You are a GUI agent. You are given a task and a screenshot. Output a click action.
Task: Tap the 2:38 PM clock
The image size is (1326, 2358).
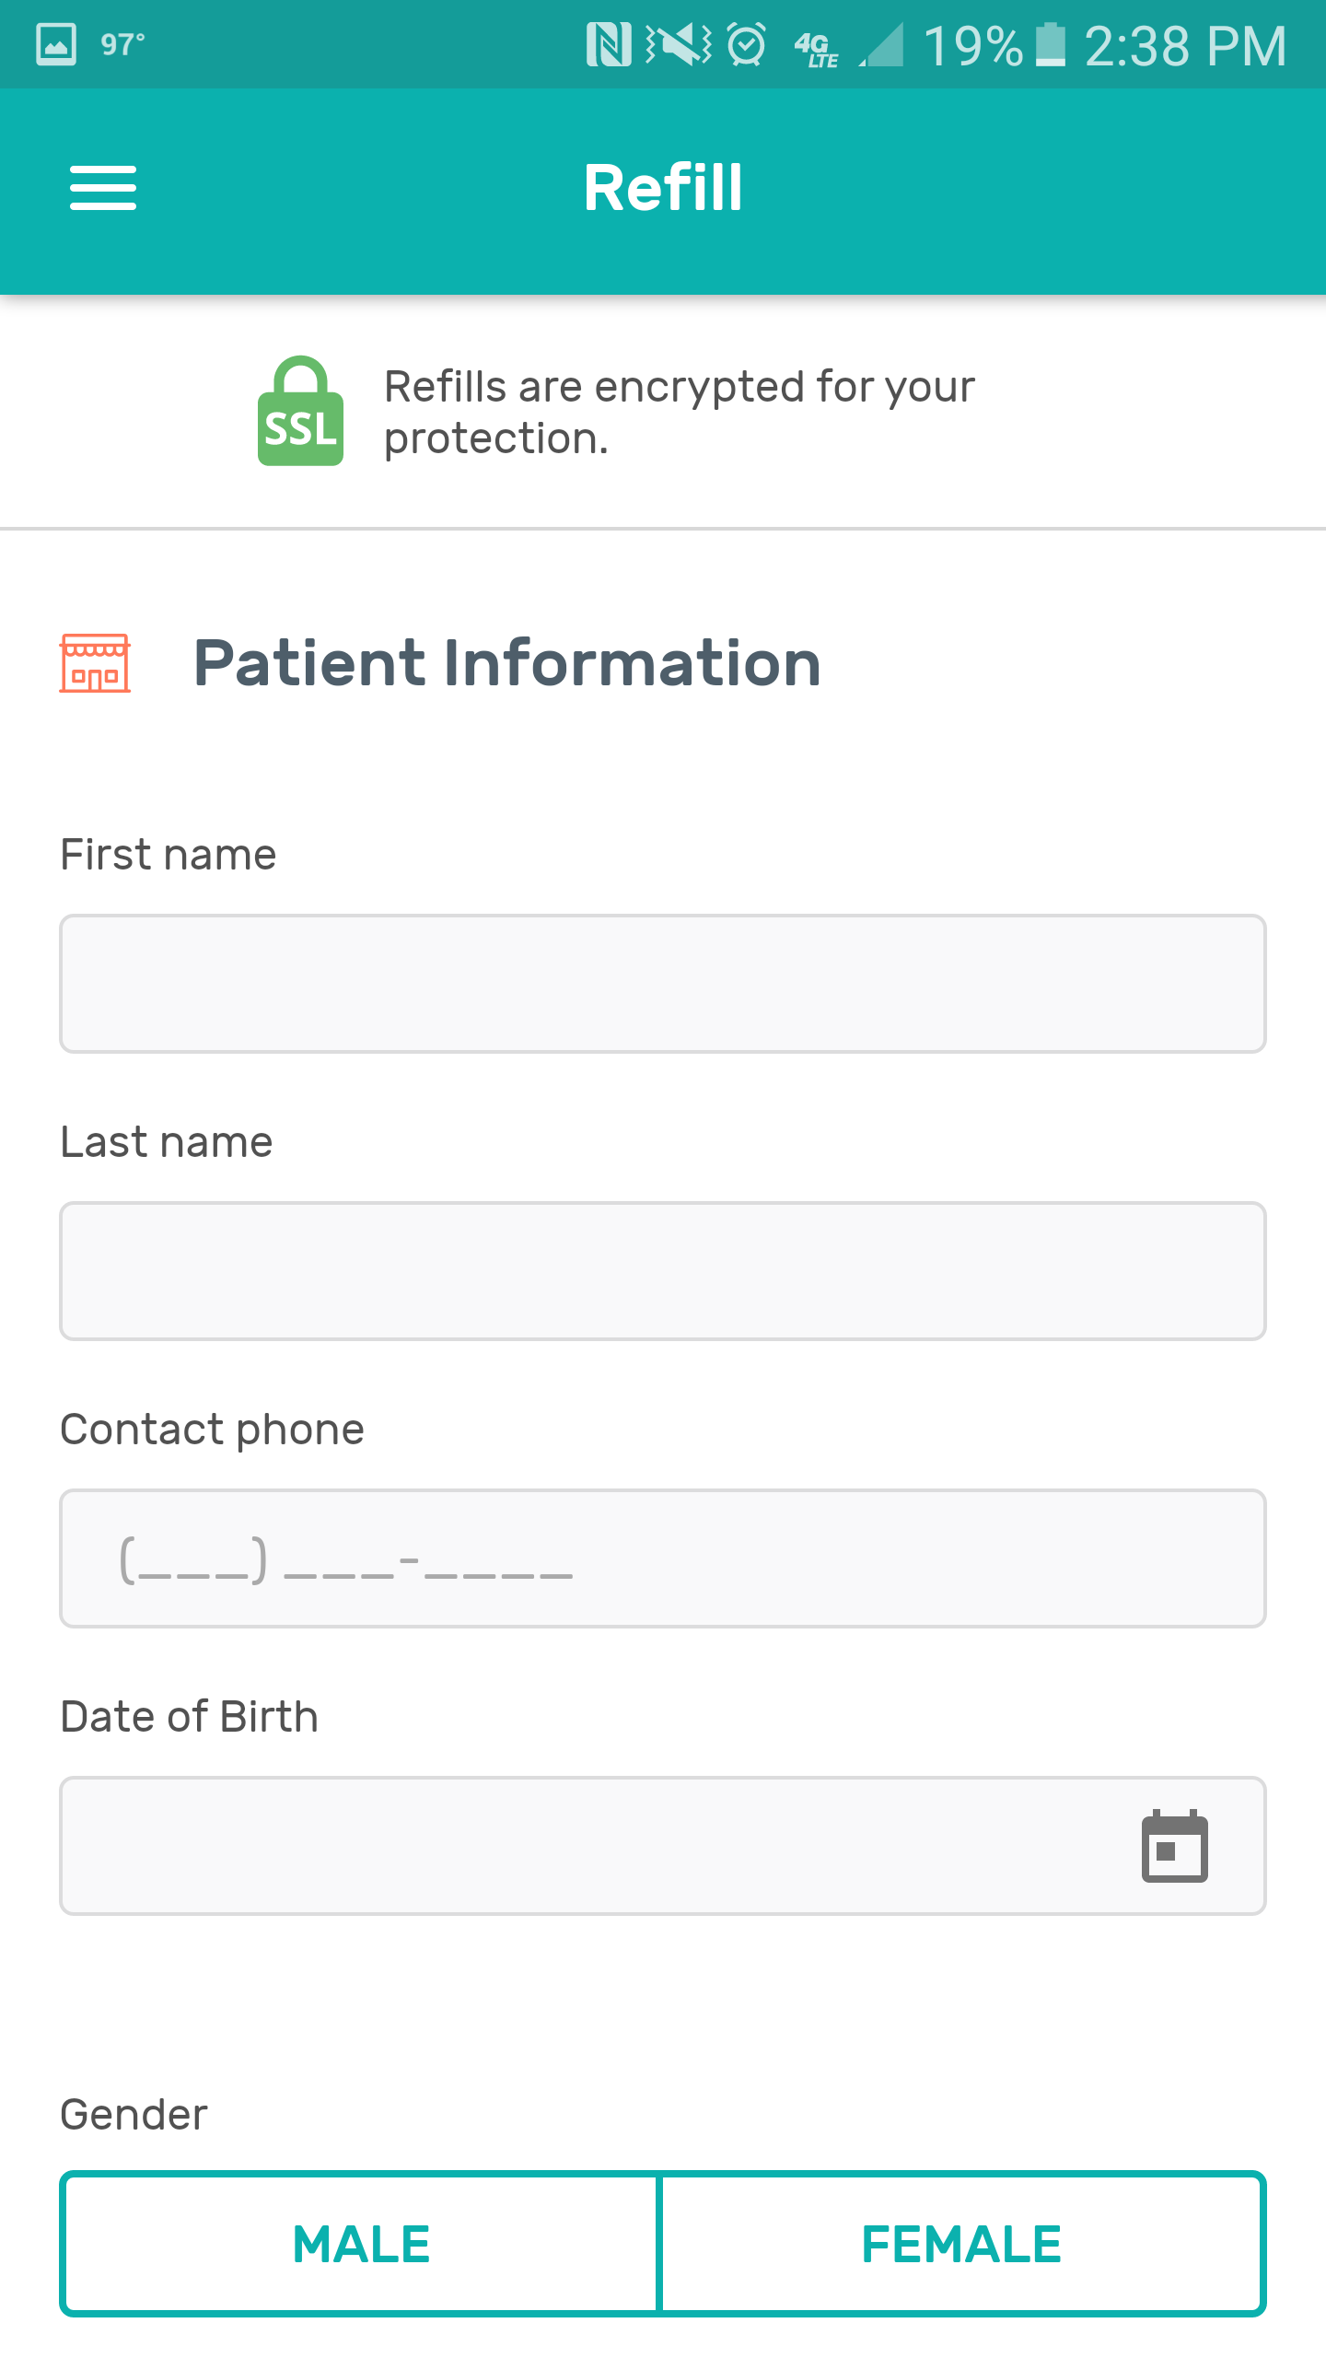coord(1186,46)
